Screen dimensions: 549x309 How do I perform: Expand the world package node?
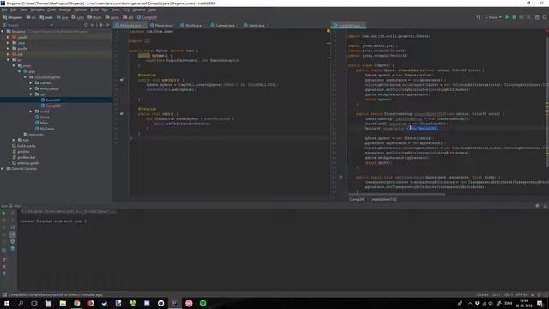pyautogui.click(x=31, y=112)
